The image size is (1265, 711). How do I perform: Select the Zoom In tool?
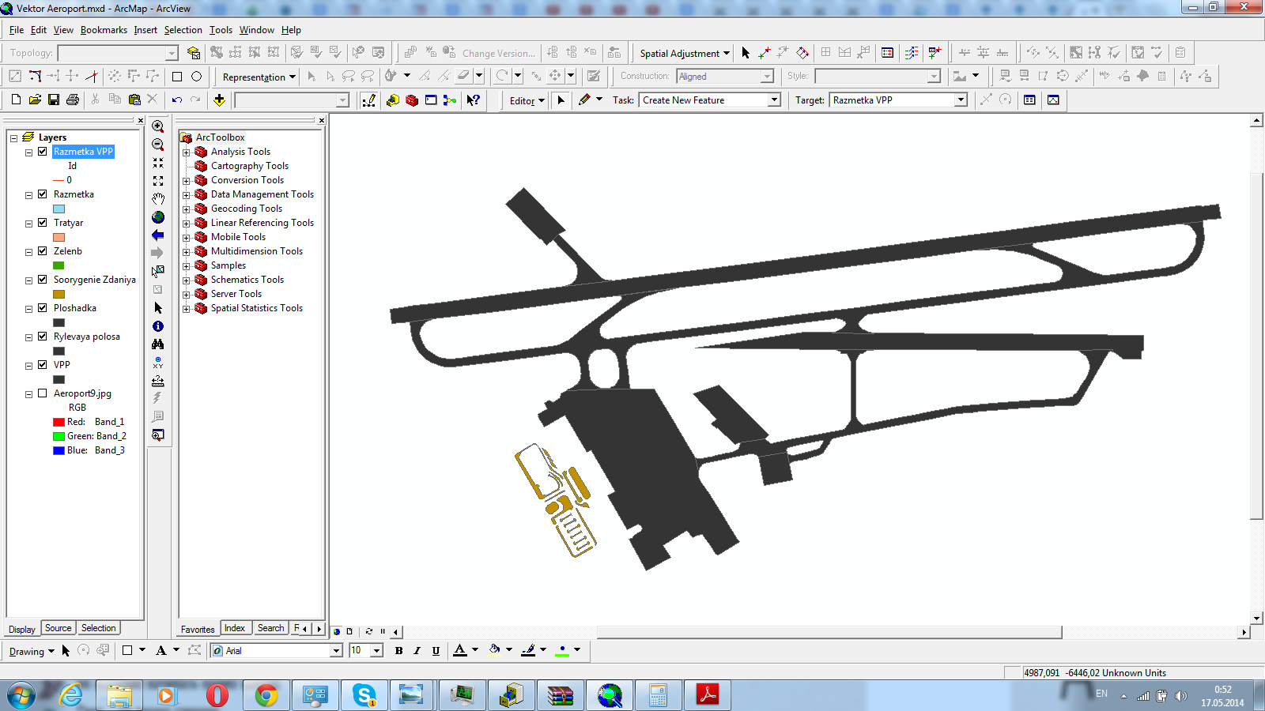pos(158,127)
